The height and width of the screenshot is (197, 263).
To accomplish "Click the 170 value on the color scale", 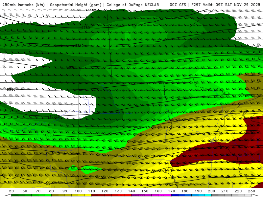I will click(172, 191).
